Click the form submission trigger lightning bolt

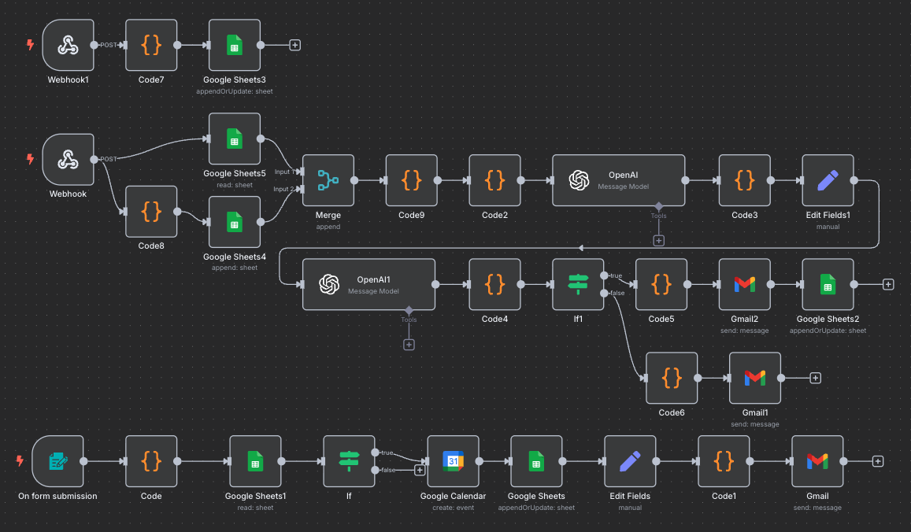20,461
